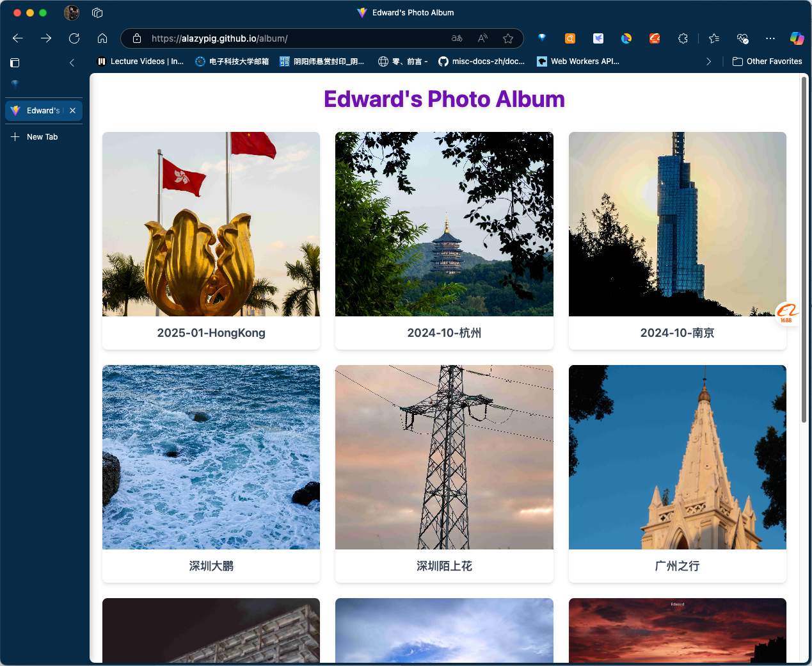This screenshot has width=812, height=666.
Task: Open the 电子科技大学邮箱 bookmark
Action: pos(232,61)
